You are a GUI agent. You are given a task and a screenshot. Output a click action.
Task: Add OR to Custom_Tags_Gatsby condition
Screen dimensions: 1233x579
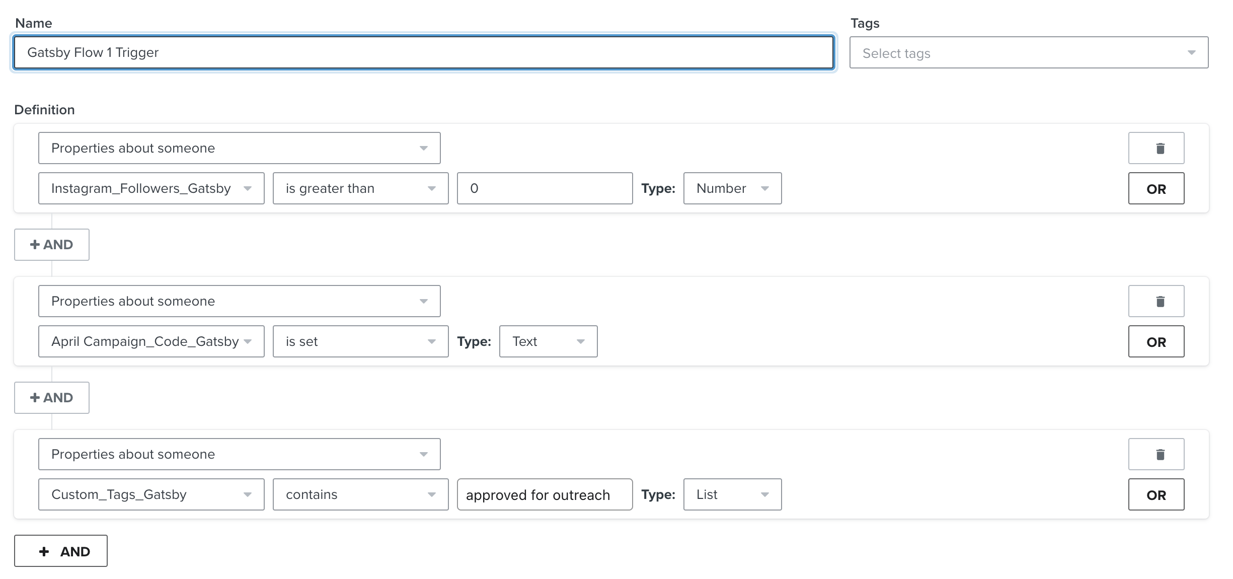pyautogui.click(x=1156, y=494)
